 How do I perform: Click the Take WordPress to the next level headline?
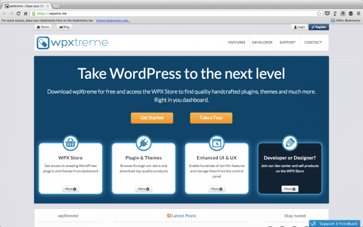181,74
